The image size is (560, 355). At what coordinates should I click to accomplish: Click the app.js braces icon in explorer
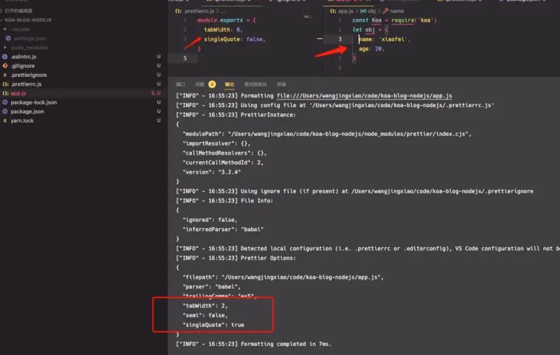pos(5,93)
